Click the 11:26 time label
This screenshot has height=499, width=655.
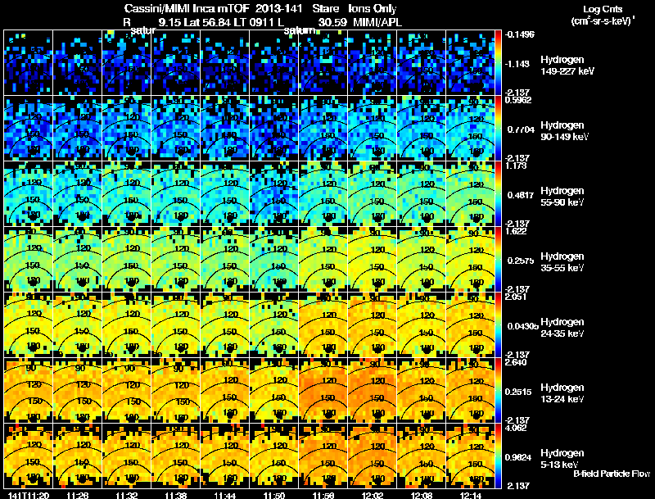tap(77, 495)
